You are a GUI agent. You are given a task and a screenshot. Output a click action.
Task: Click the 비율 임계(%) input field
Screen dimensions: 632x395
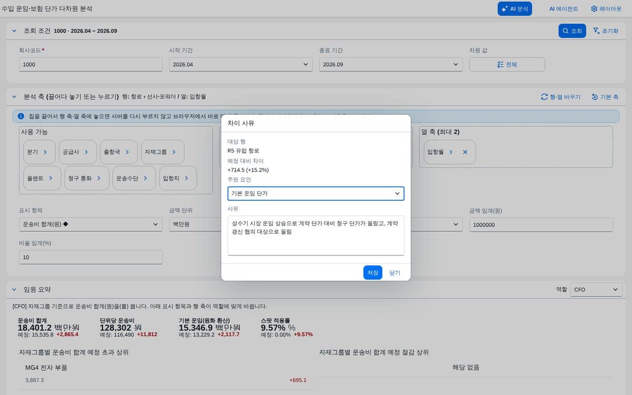[x=91, y=257]
